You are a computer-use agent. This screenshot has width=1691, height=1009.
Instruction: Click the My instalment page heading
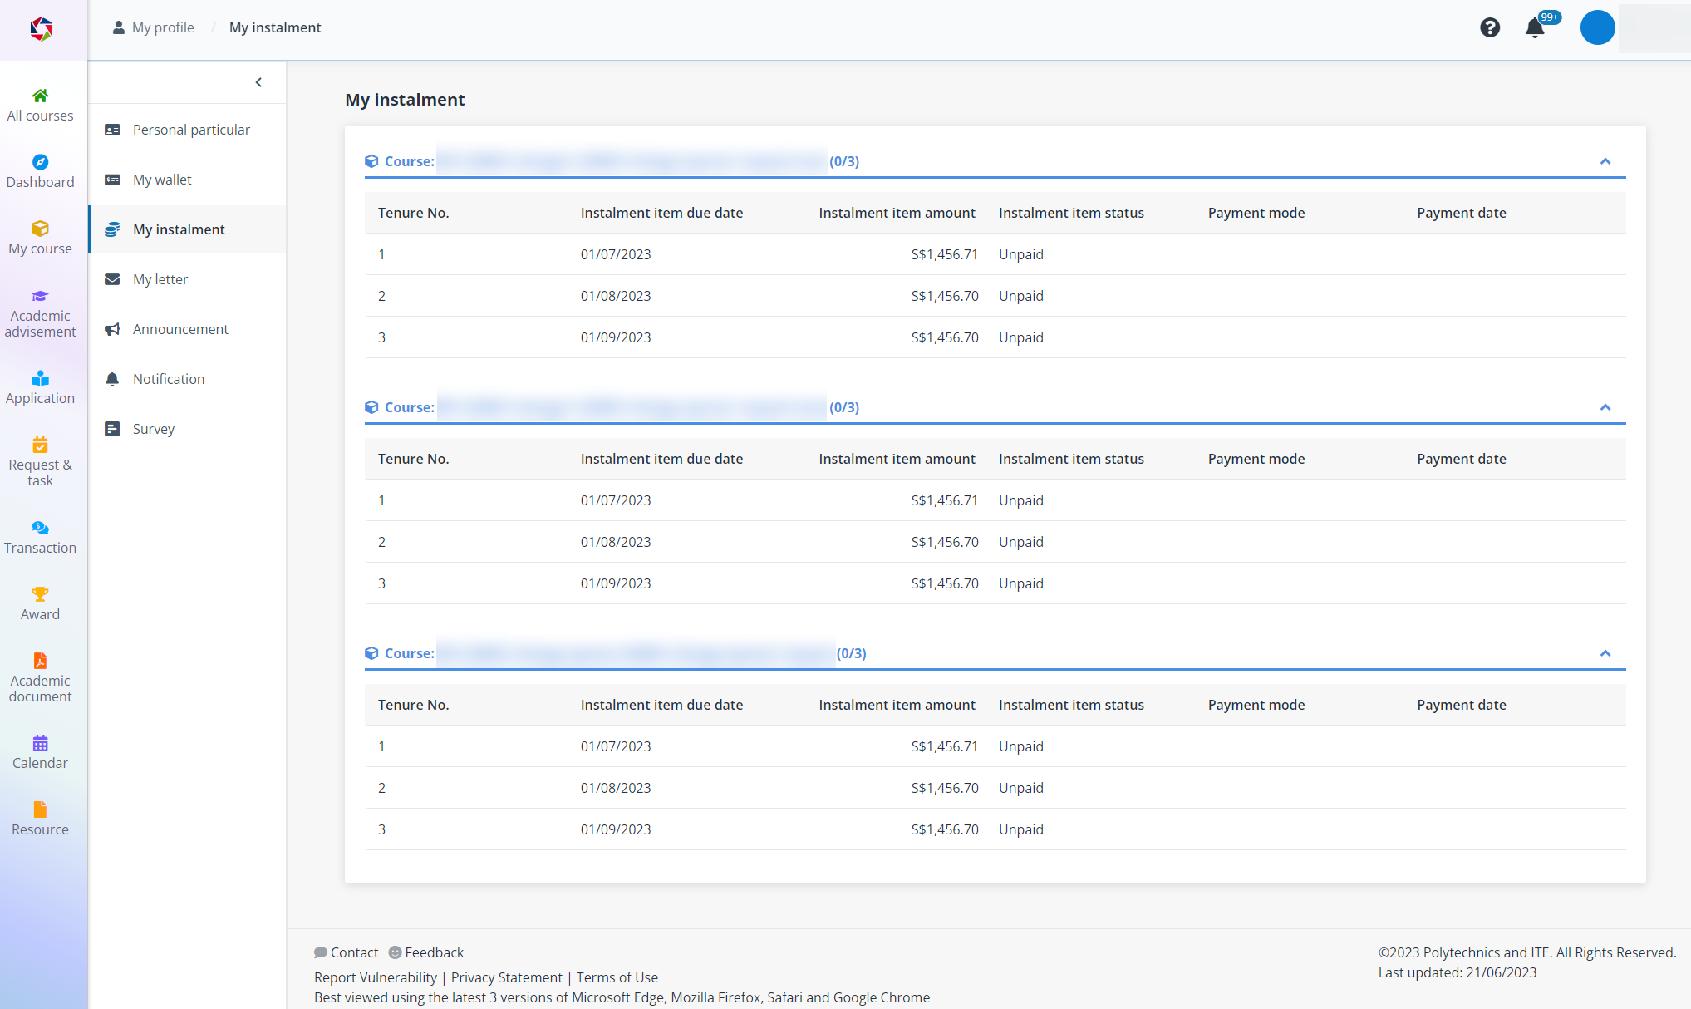coord(405,100)
